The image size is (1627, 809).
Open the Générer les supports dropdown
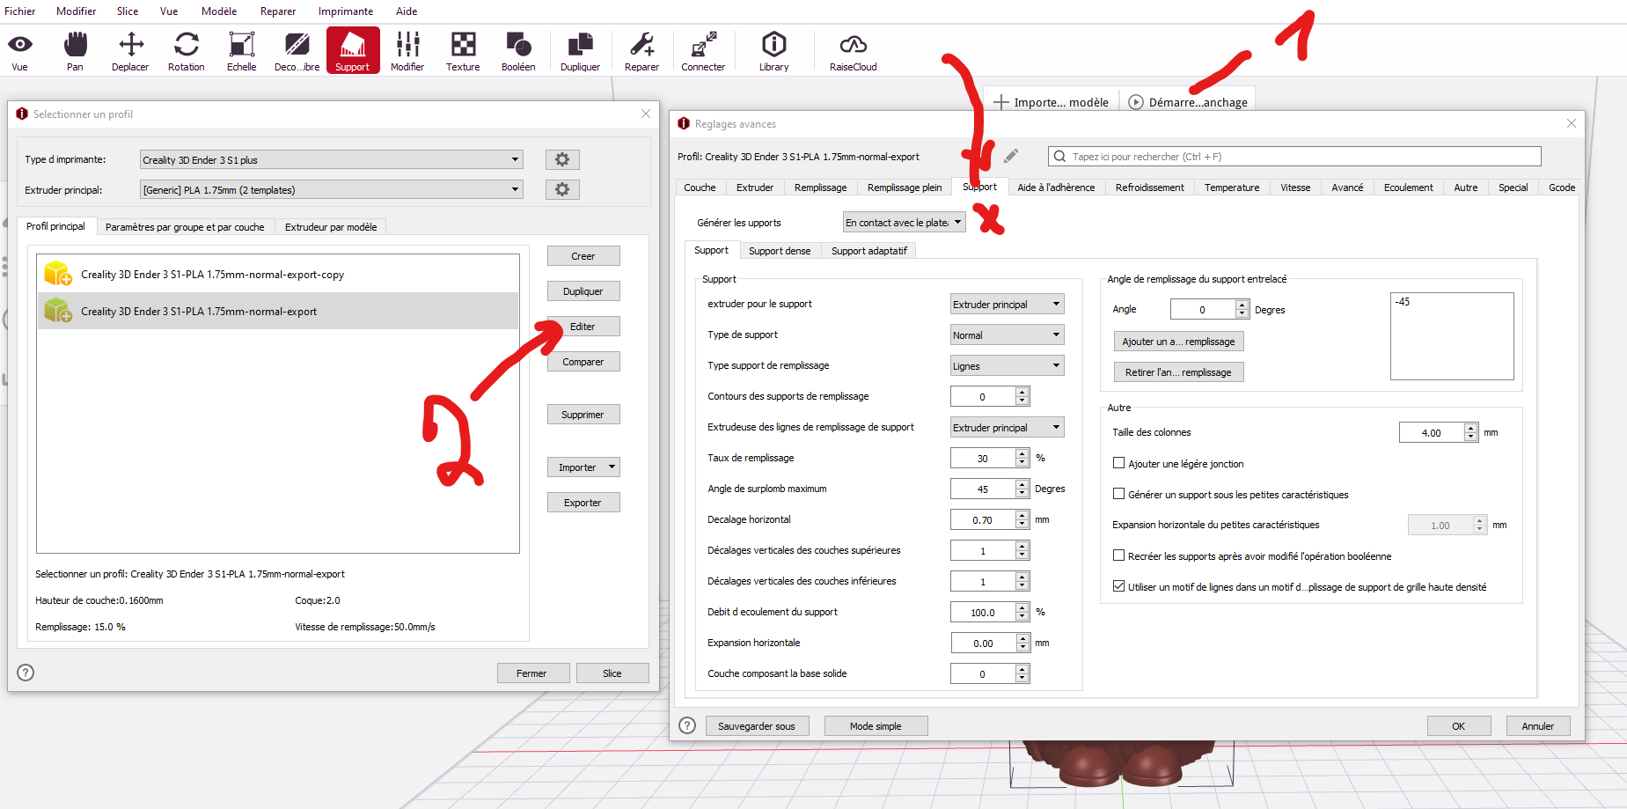click(904, 223)
